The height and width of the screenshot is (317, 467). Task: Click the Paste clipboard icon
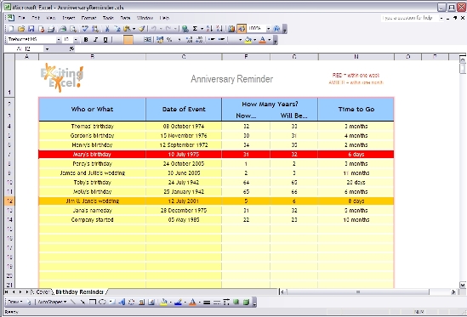(x=128, y=29)
